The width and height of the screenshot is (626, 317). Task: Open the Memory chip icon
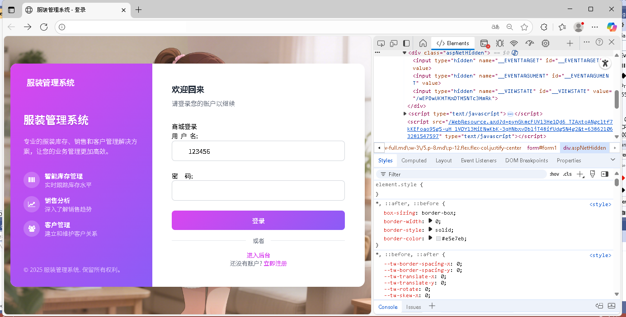coord(546,43)
